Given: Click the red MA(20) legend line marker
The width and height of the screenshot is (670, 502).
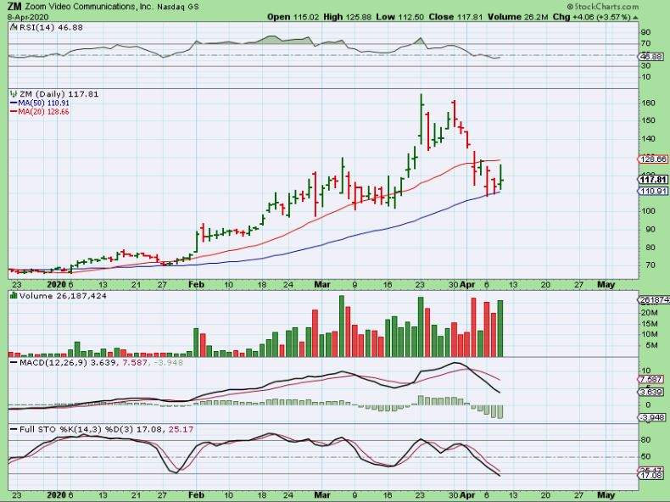Looking at the screenshot, I should (x=14, y=111).
